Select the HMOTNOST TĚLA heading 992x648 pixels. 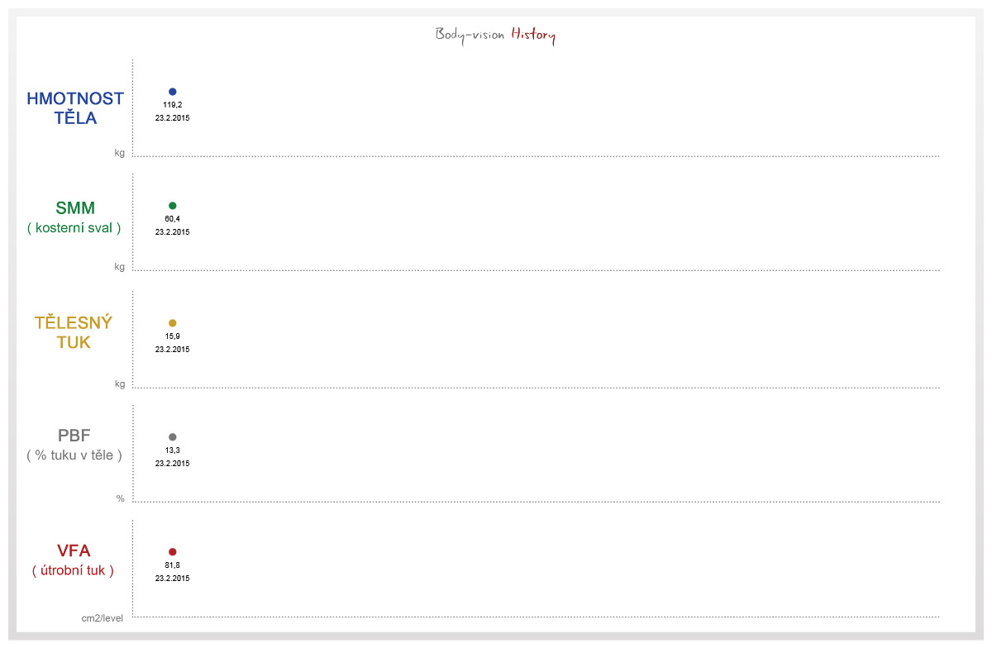[x=75, y=108]
